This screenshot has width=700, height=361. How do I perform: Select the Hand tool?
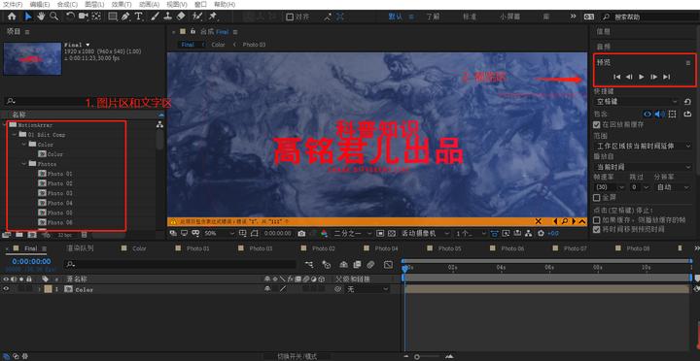tap(41, 16)
